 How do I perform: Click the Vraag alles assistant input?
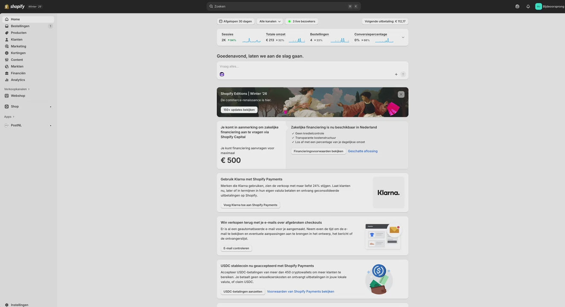[x=312, y=67]
